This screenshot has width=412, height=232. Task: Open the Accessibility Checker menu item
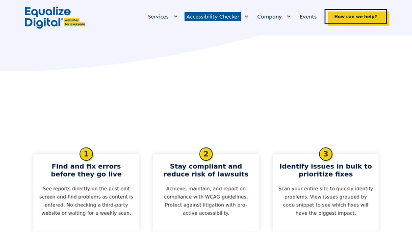pyautogui.click(x=213, y=17)
